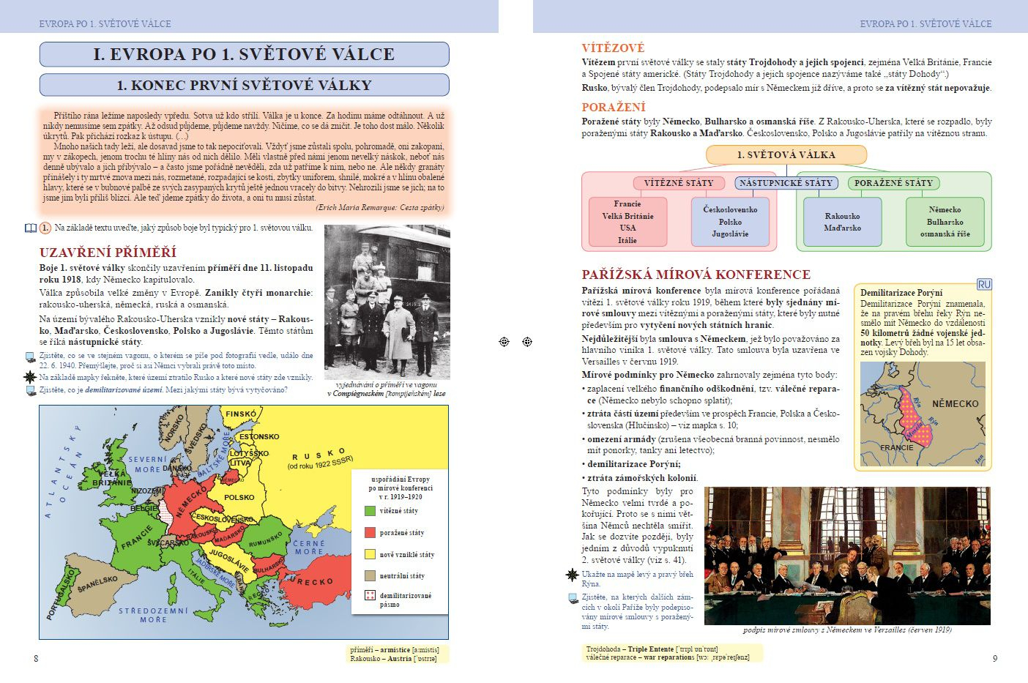Image resolution: width=1028 pixels, height=683 pixels.
Task: Select green 'vítězné státy' legend swatch
Action: coord(370,511)
